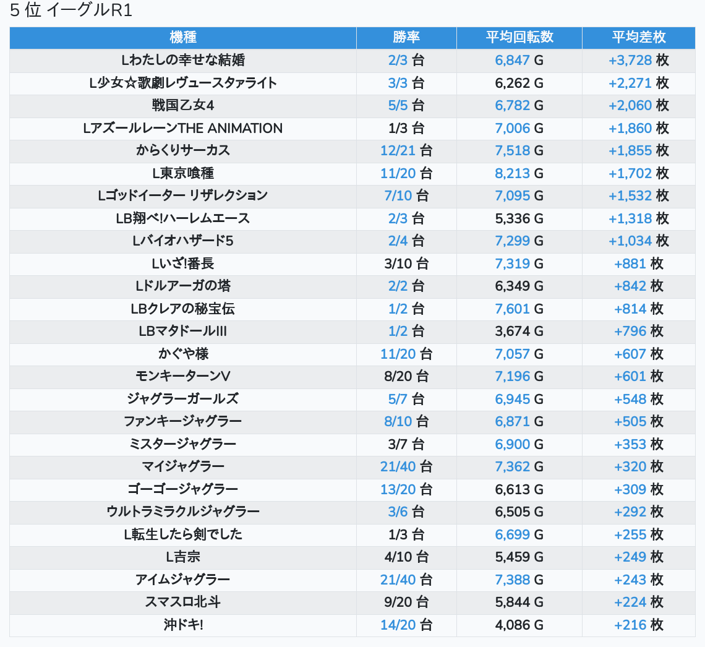Click the 9/20 台 win rate cell
The width and height of the screenshot is (705, 647).
pos(406,602)
